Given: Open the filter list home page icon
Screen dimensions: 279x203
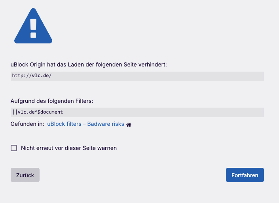Looking at the screenshot, I should click(129, 125).
